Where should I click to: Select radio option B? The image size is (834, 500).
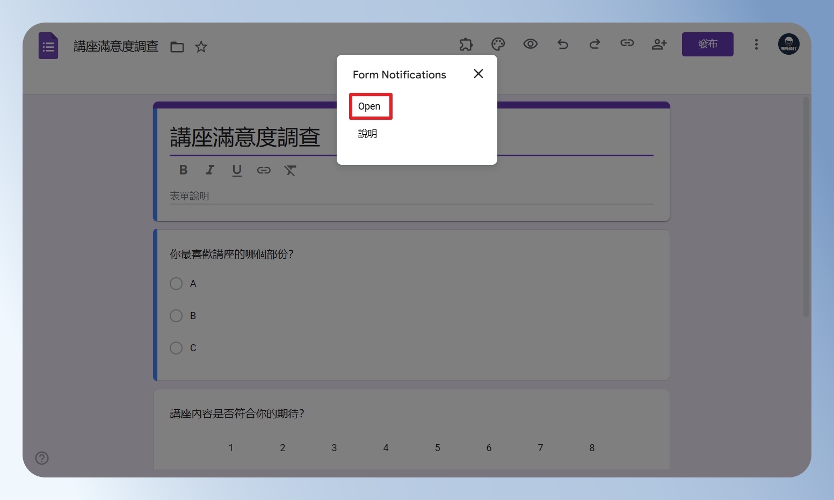tap(176, 316)
